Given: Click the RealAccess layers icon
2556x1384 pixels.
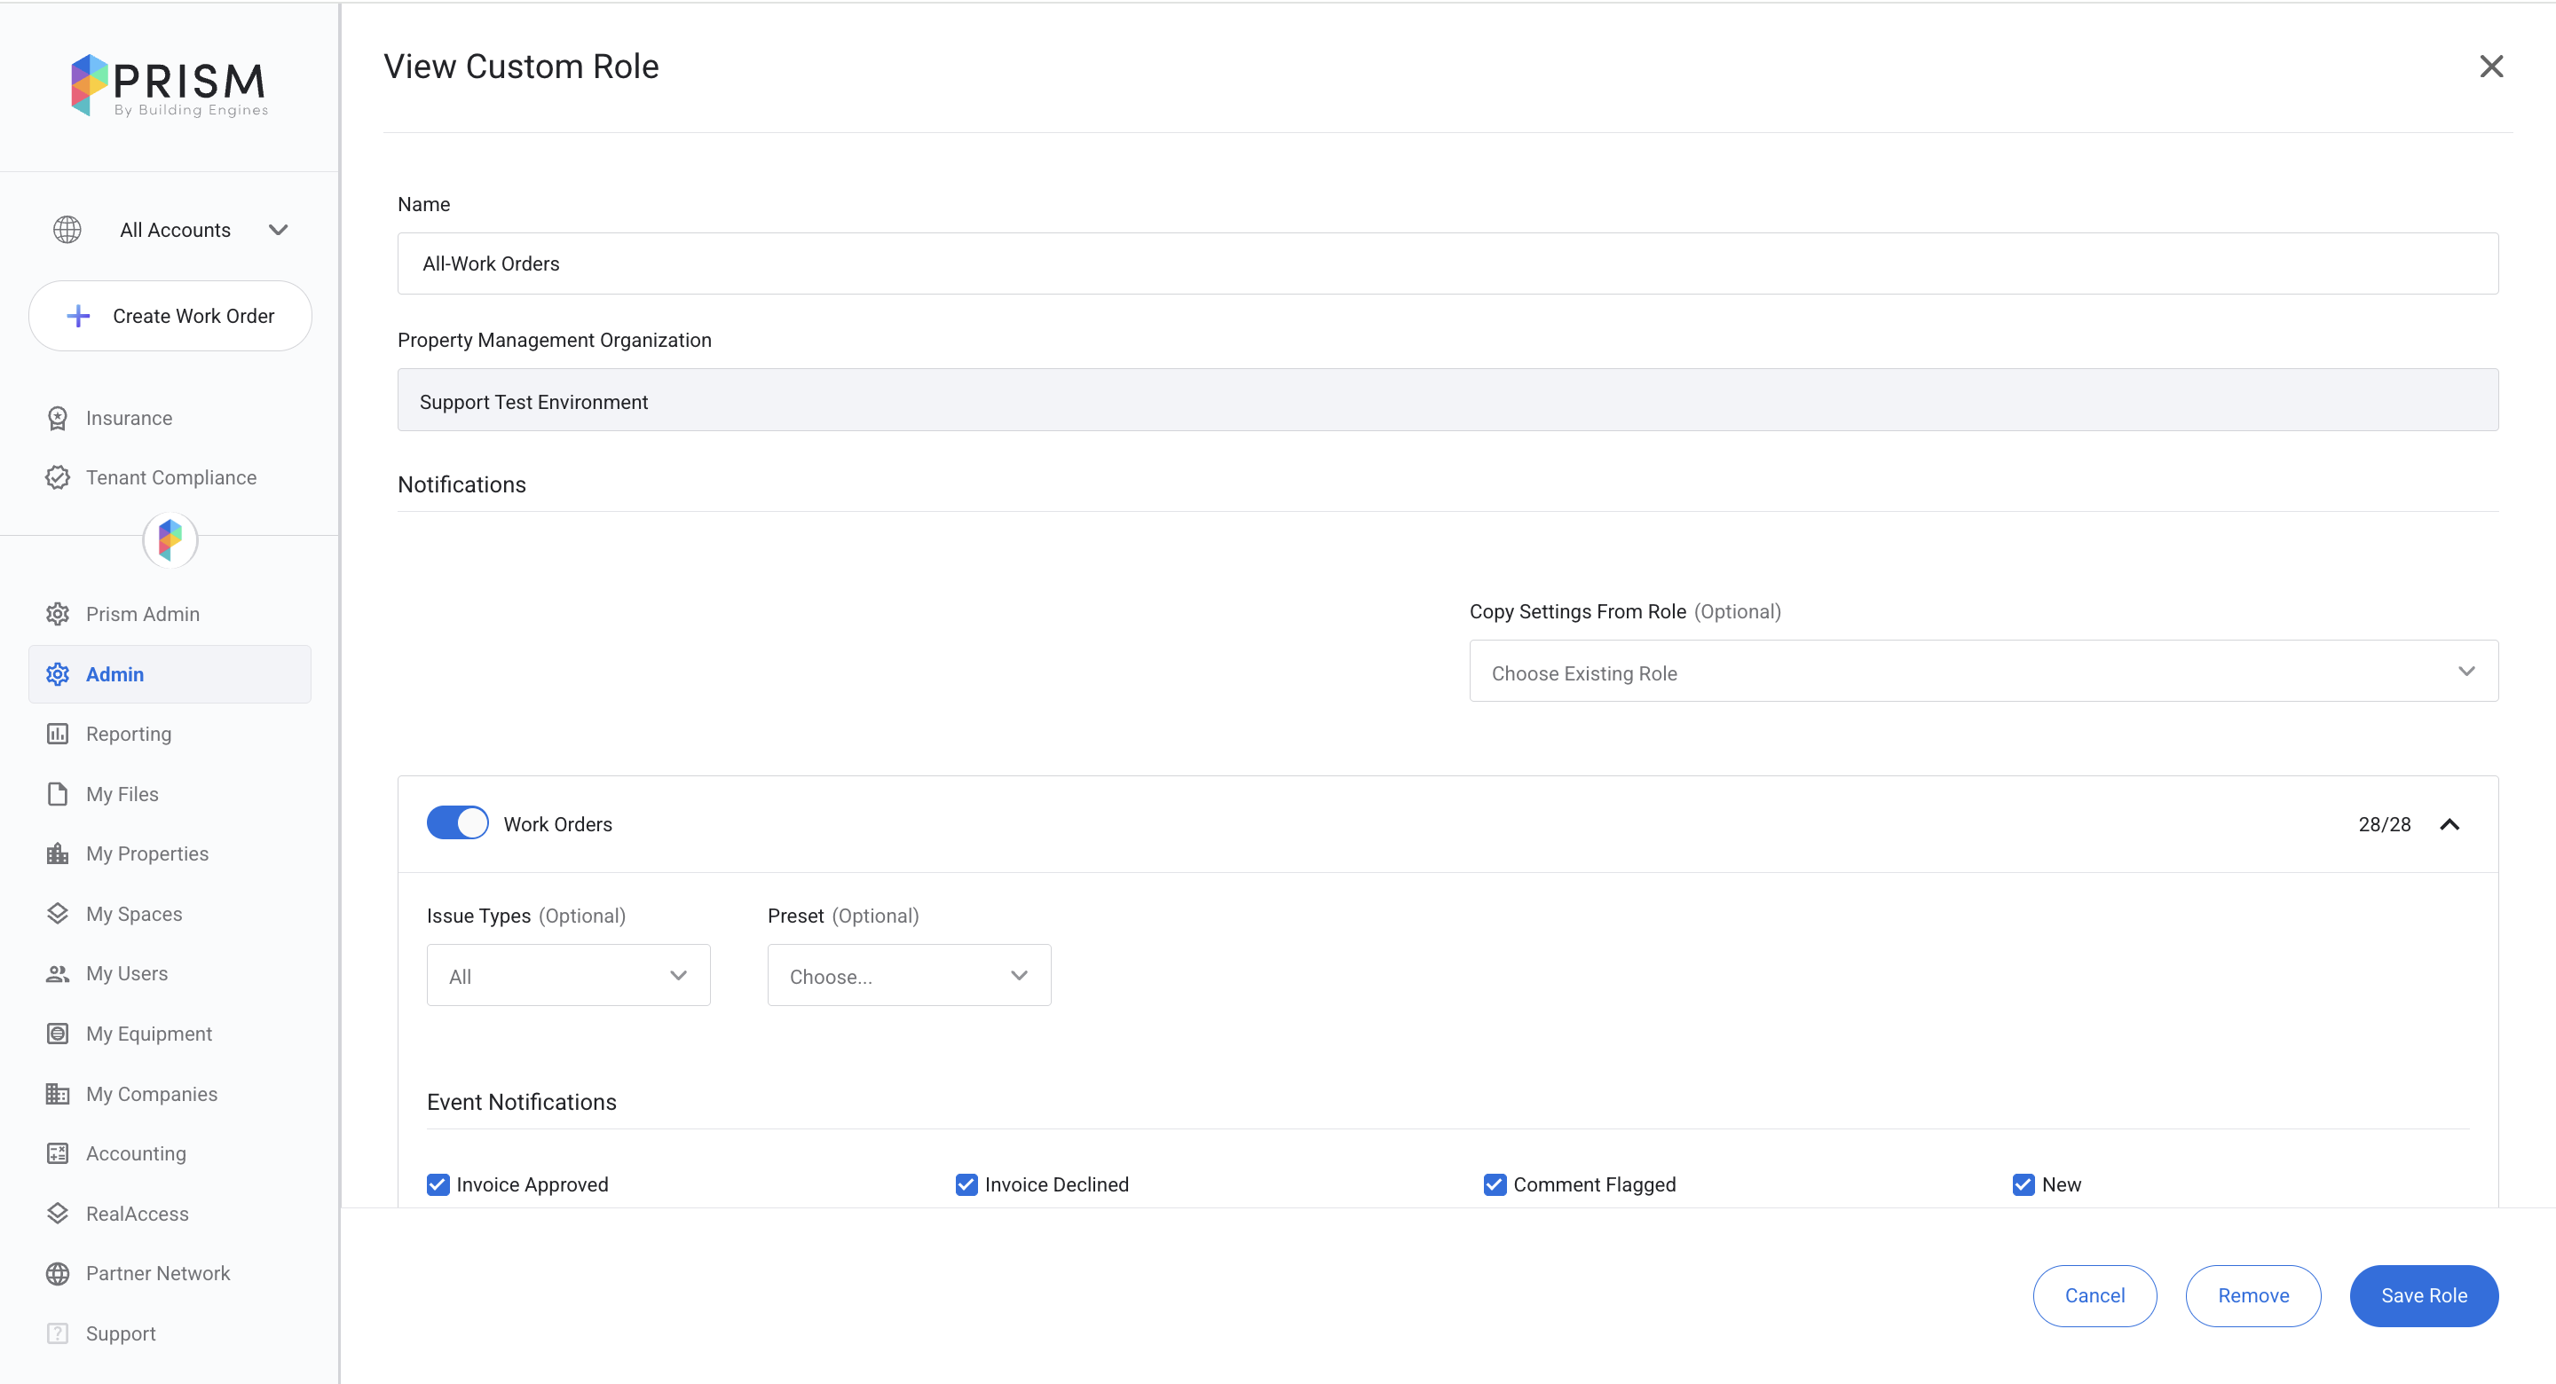Looking at the screenshot, I should [58, 1215].
